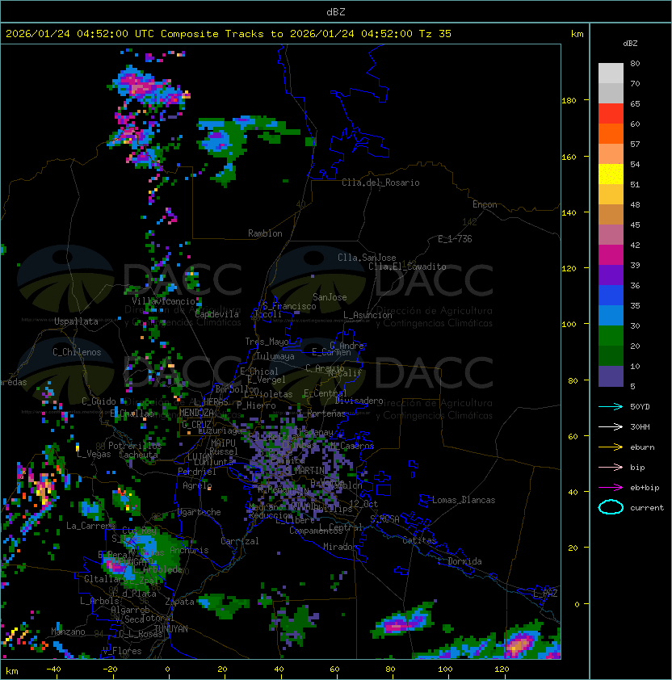Click the 'Encon' map label
672x680 pixels.
(x=485, y=204)
